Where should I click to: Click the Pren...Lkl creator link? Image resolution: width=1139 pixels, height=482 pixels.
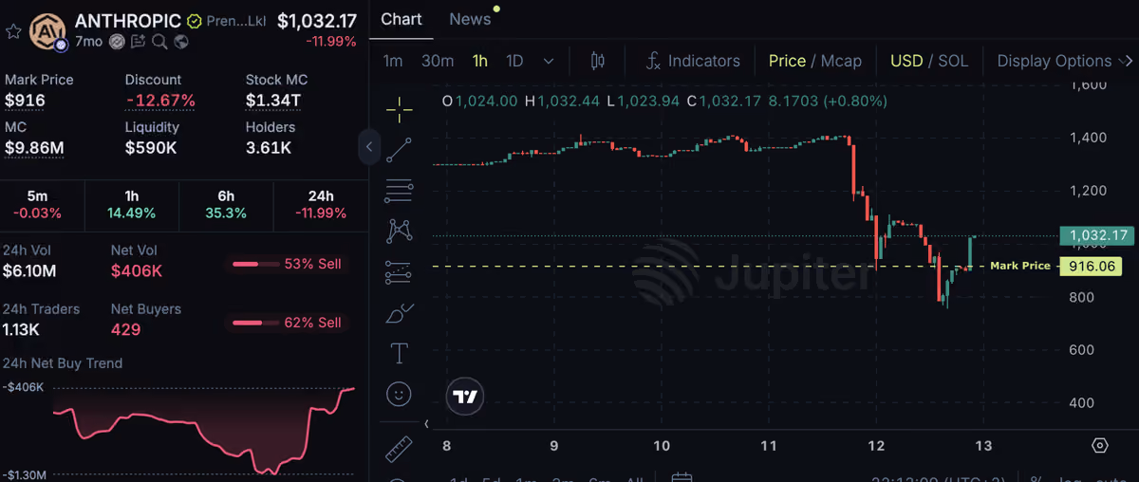click(x=236, y=21)
